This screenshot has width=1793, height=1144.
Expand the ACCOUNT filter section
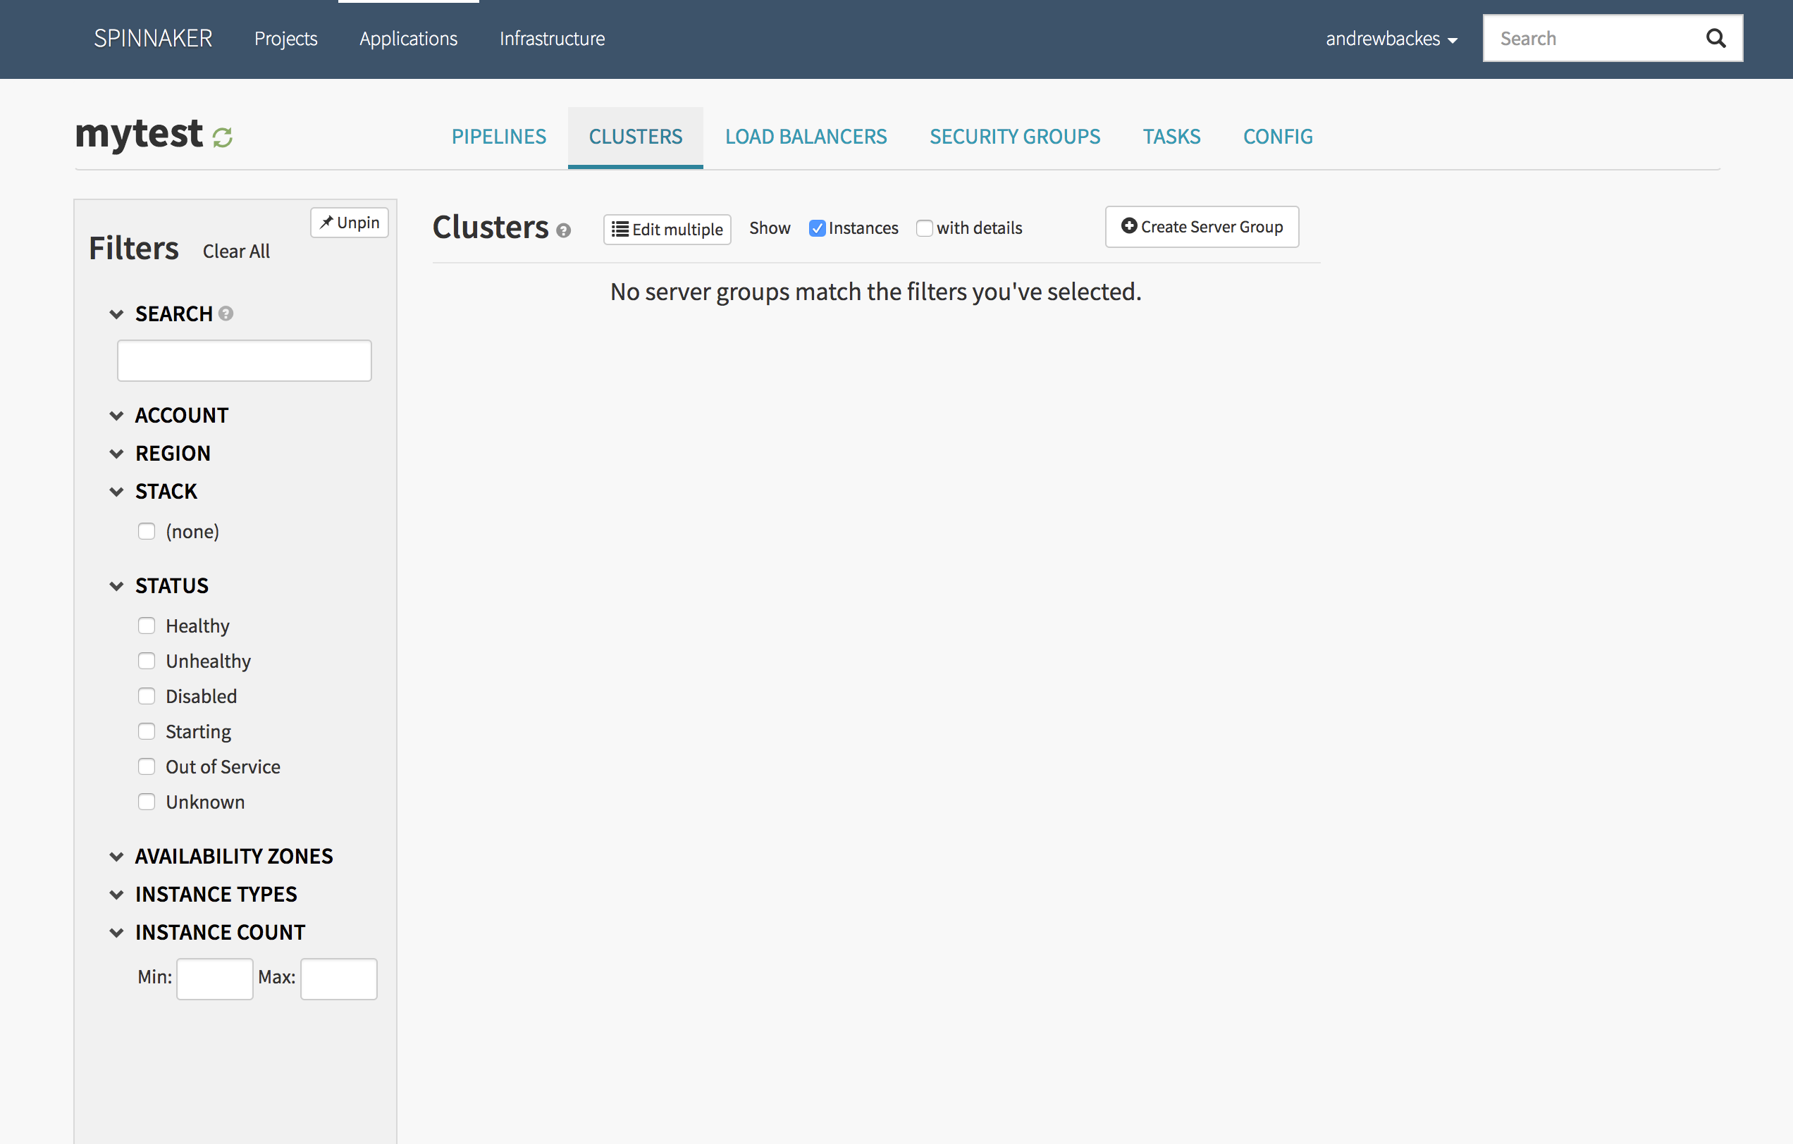click(117, 416)
